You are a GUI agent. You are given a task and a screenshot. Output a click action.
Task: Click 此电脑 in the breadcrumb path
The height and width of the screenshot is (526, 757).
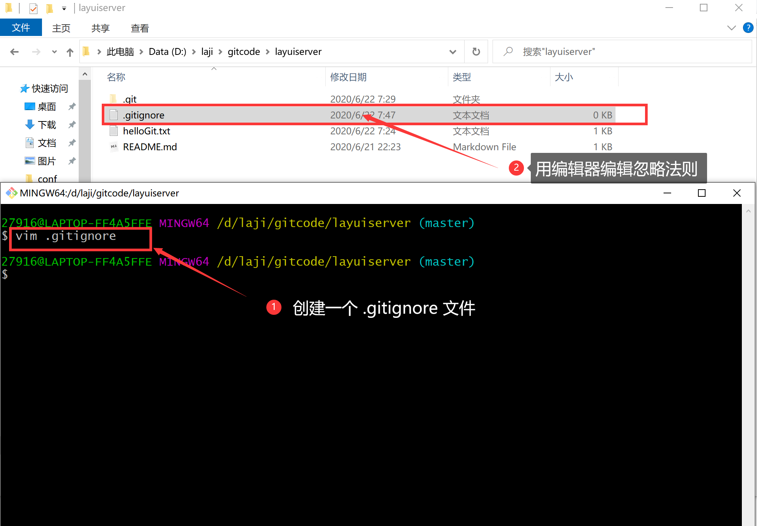point(120,51)
